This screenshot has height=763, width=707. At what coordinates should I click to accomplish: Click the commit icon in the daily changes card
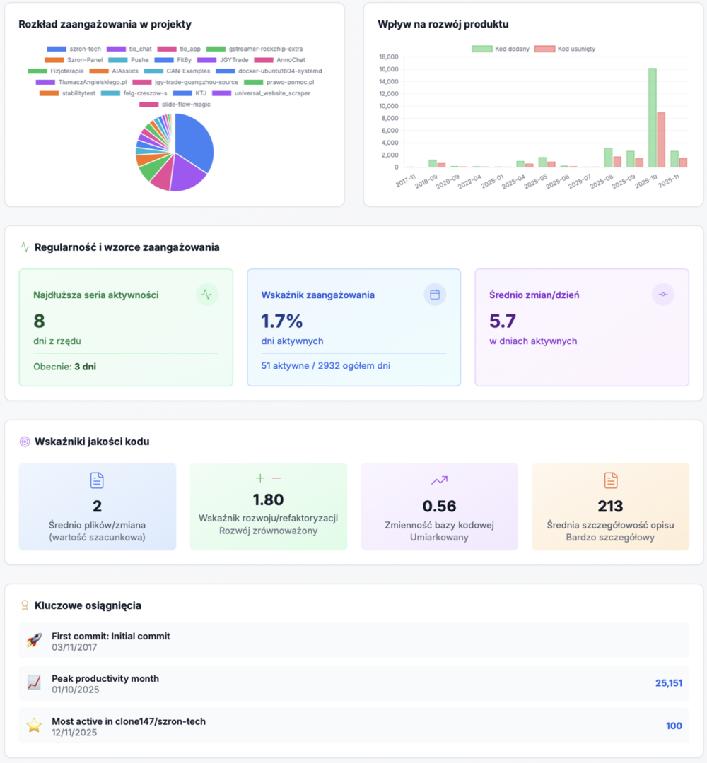pyautogui.click(x=663, y=295)
